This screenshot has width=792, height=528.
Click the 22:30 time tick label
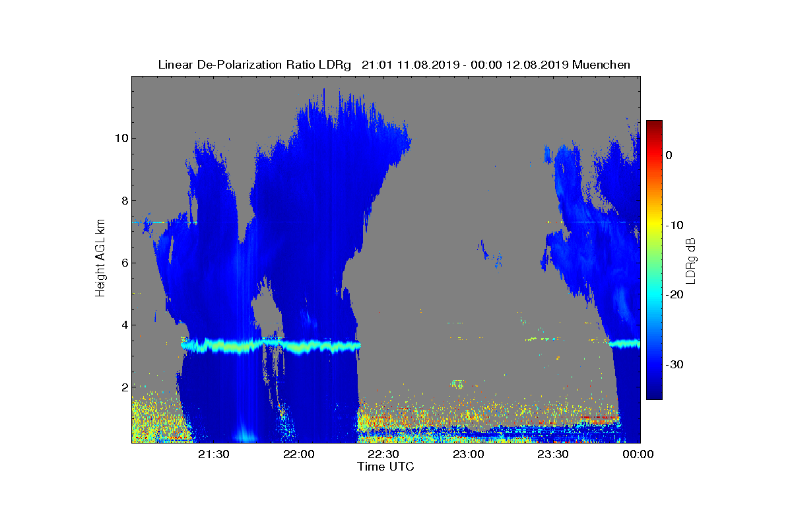click(x=384, y=454)
